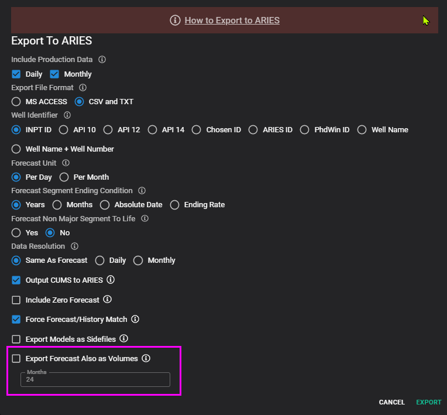The height and width of the screenshot is (415, 447).
Task: Choose API 14 as well identifier
Action: (153, 129)
